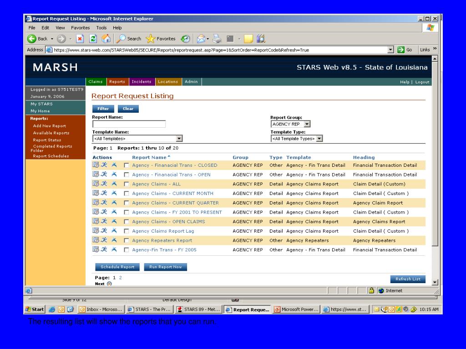
Task: Click the running-man icon for Agency Repeaters Report
Action: coord(104,240)
